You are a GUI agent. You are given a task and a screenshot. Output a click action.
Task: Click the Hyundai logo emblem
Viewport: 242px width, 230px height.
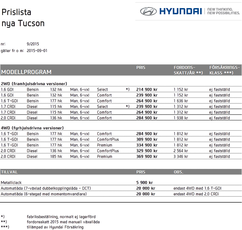coord(148,11)
